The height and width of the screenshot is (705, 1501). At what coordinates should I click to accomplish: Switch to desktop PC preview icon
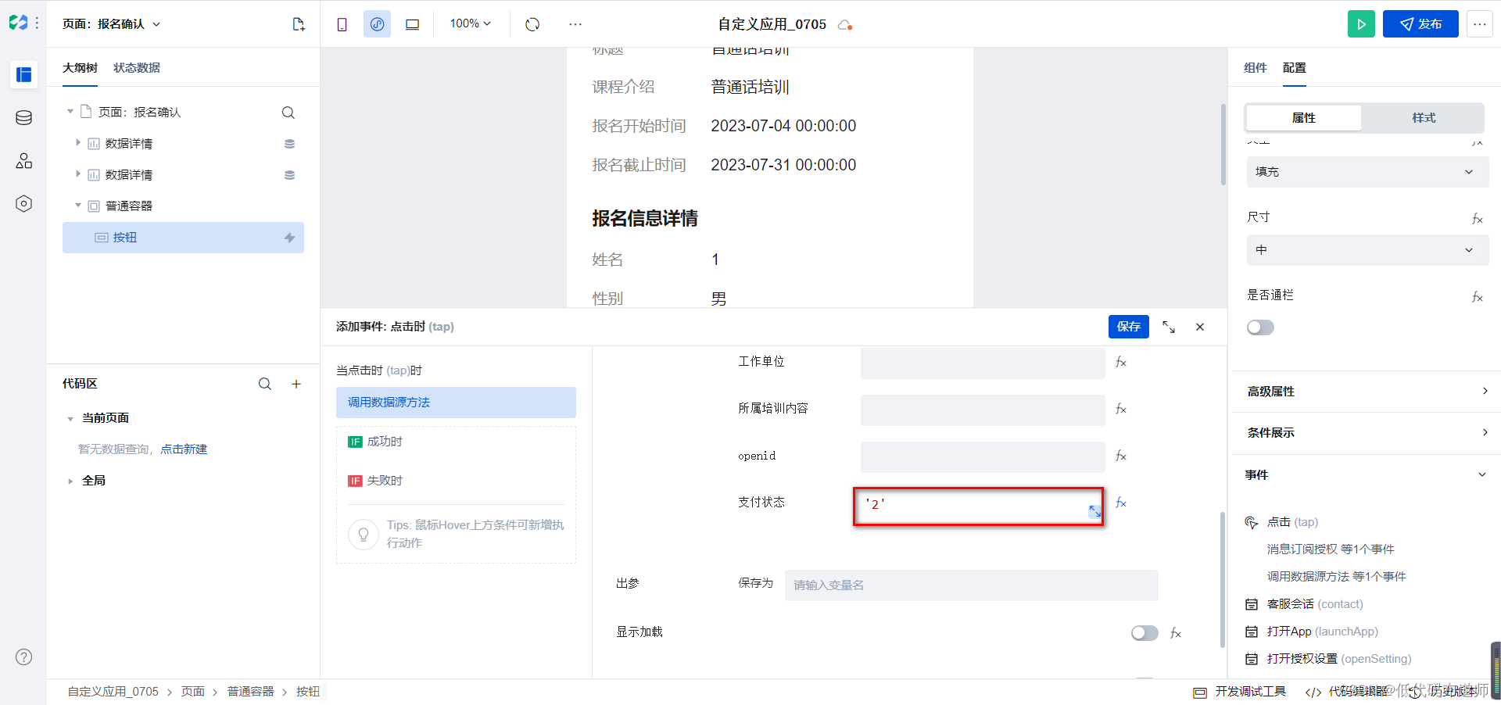[412, 24]
